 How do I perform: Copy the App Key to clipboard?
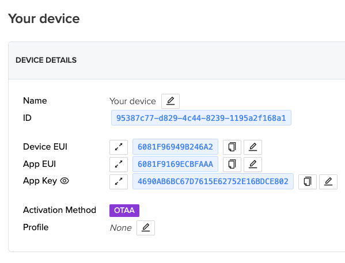[308, 182]
